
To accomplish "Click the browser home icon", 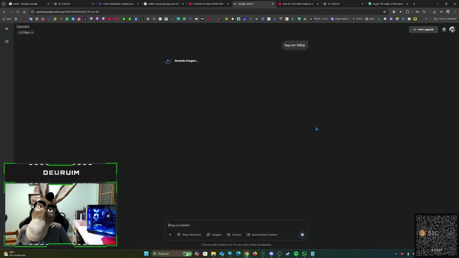I will coord(24,12).
